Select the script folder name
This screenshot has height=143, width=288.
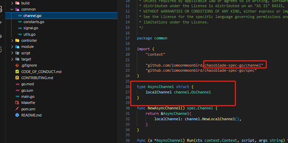[26, 53]
